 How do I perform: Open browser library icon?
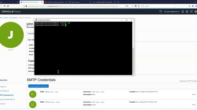(x=193, y=6)
